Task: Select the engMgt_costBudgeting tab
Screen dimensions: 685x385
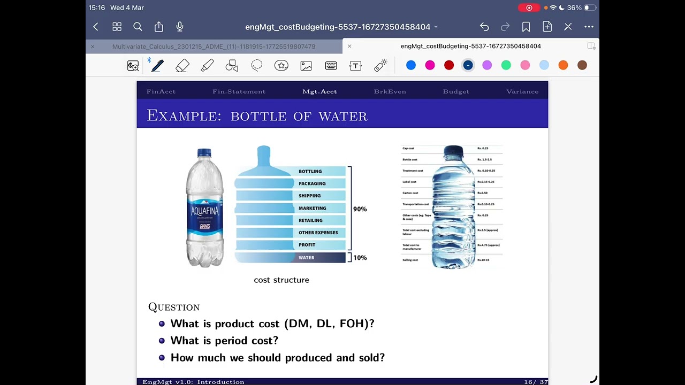Action: [x=470, y=47]
